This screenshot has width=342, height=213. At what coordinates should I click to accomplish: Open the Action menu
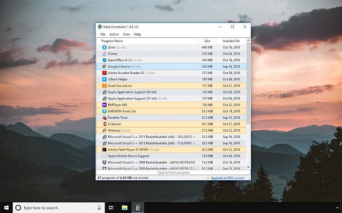pyautogui.click(x=114, y=35)
